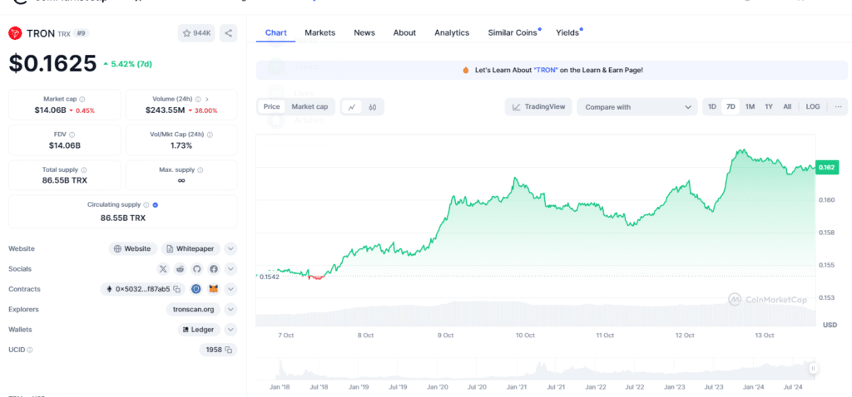Open the Yields tab
The height and width of the screenshot is (397, 852).
click(x=567, y=32)
